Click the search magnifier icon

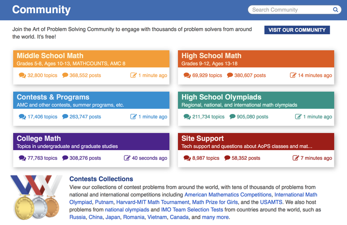[336, 10]
